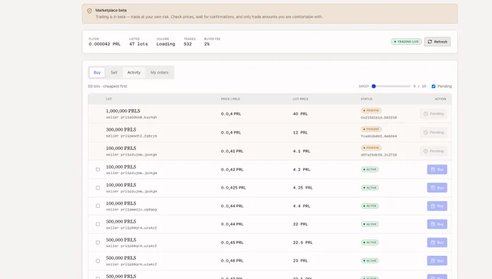Buy the 23 PRL lot

(437, 261)
